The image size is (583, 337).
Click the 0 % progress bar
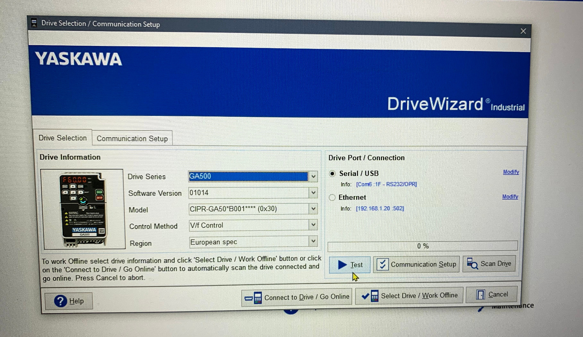[x=423, y=246]
